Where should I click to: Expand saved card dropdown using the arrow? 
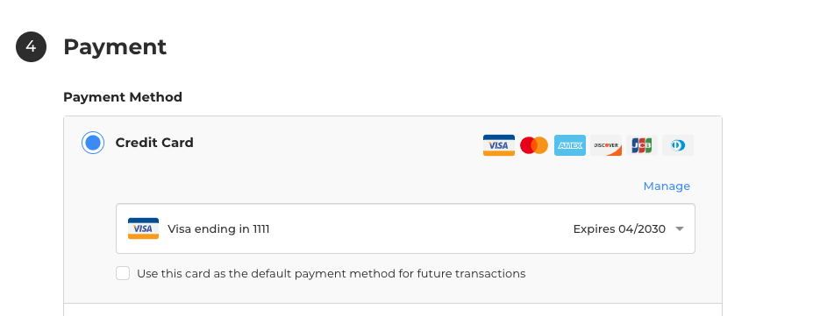click(680, 229)
